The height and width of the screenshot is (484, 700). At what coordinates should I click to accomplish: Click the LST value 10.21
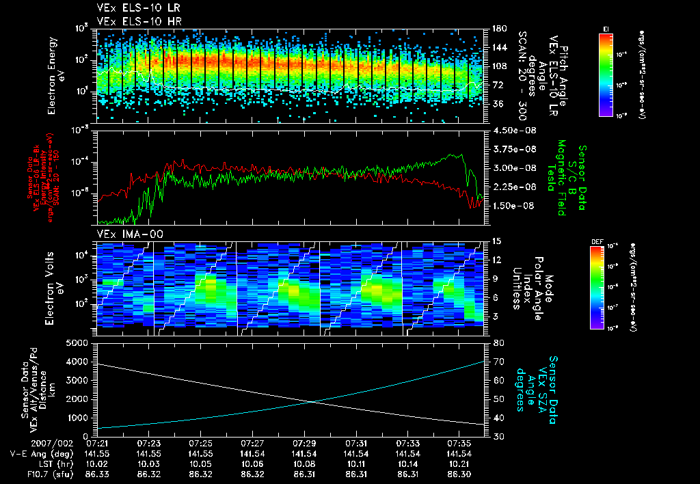459,464
